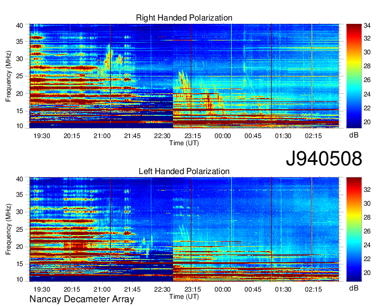
Task: Click 02:15 tick on Left Handed time axis
Action: (x=313, y=289)
